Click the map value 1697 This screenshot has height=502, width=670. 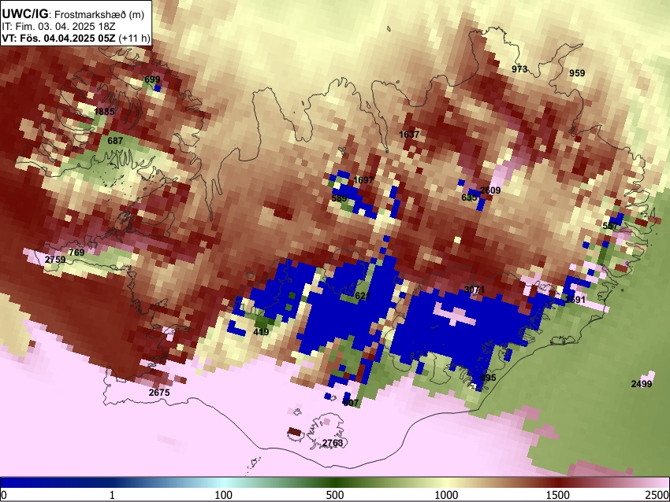click(363, 180)
